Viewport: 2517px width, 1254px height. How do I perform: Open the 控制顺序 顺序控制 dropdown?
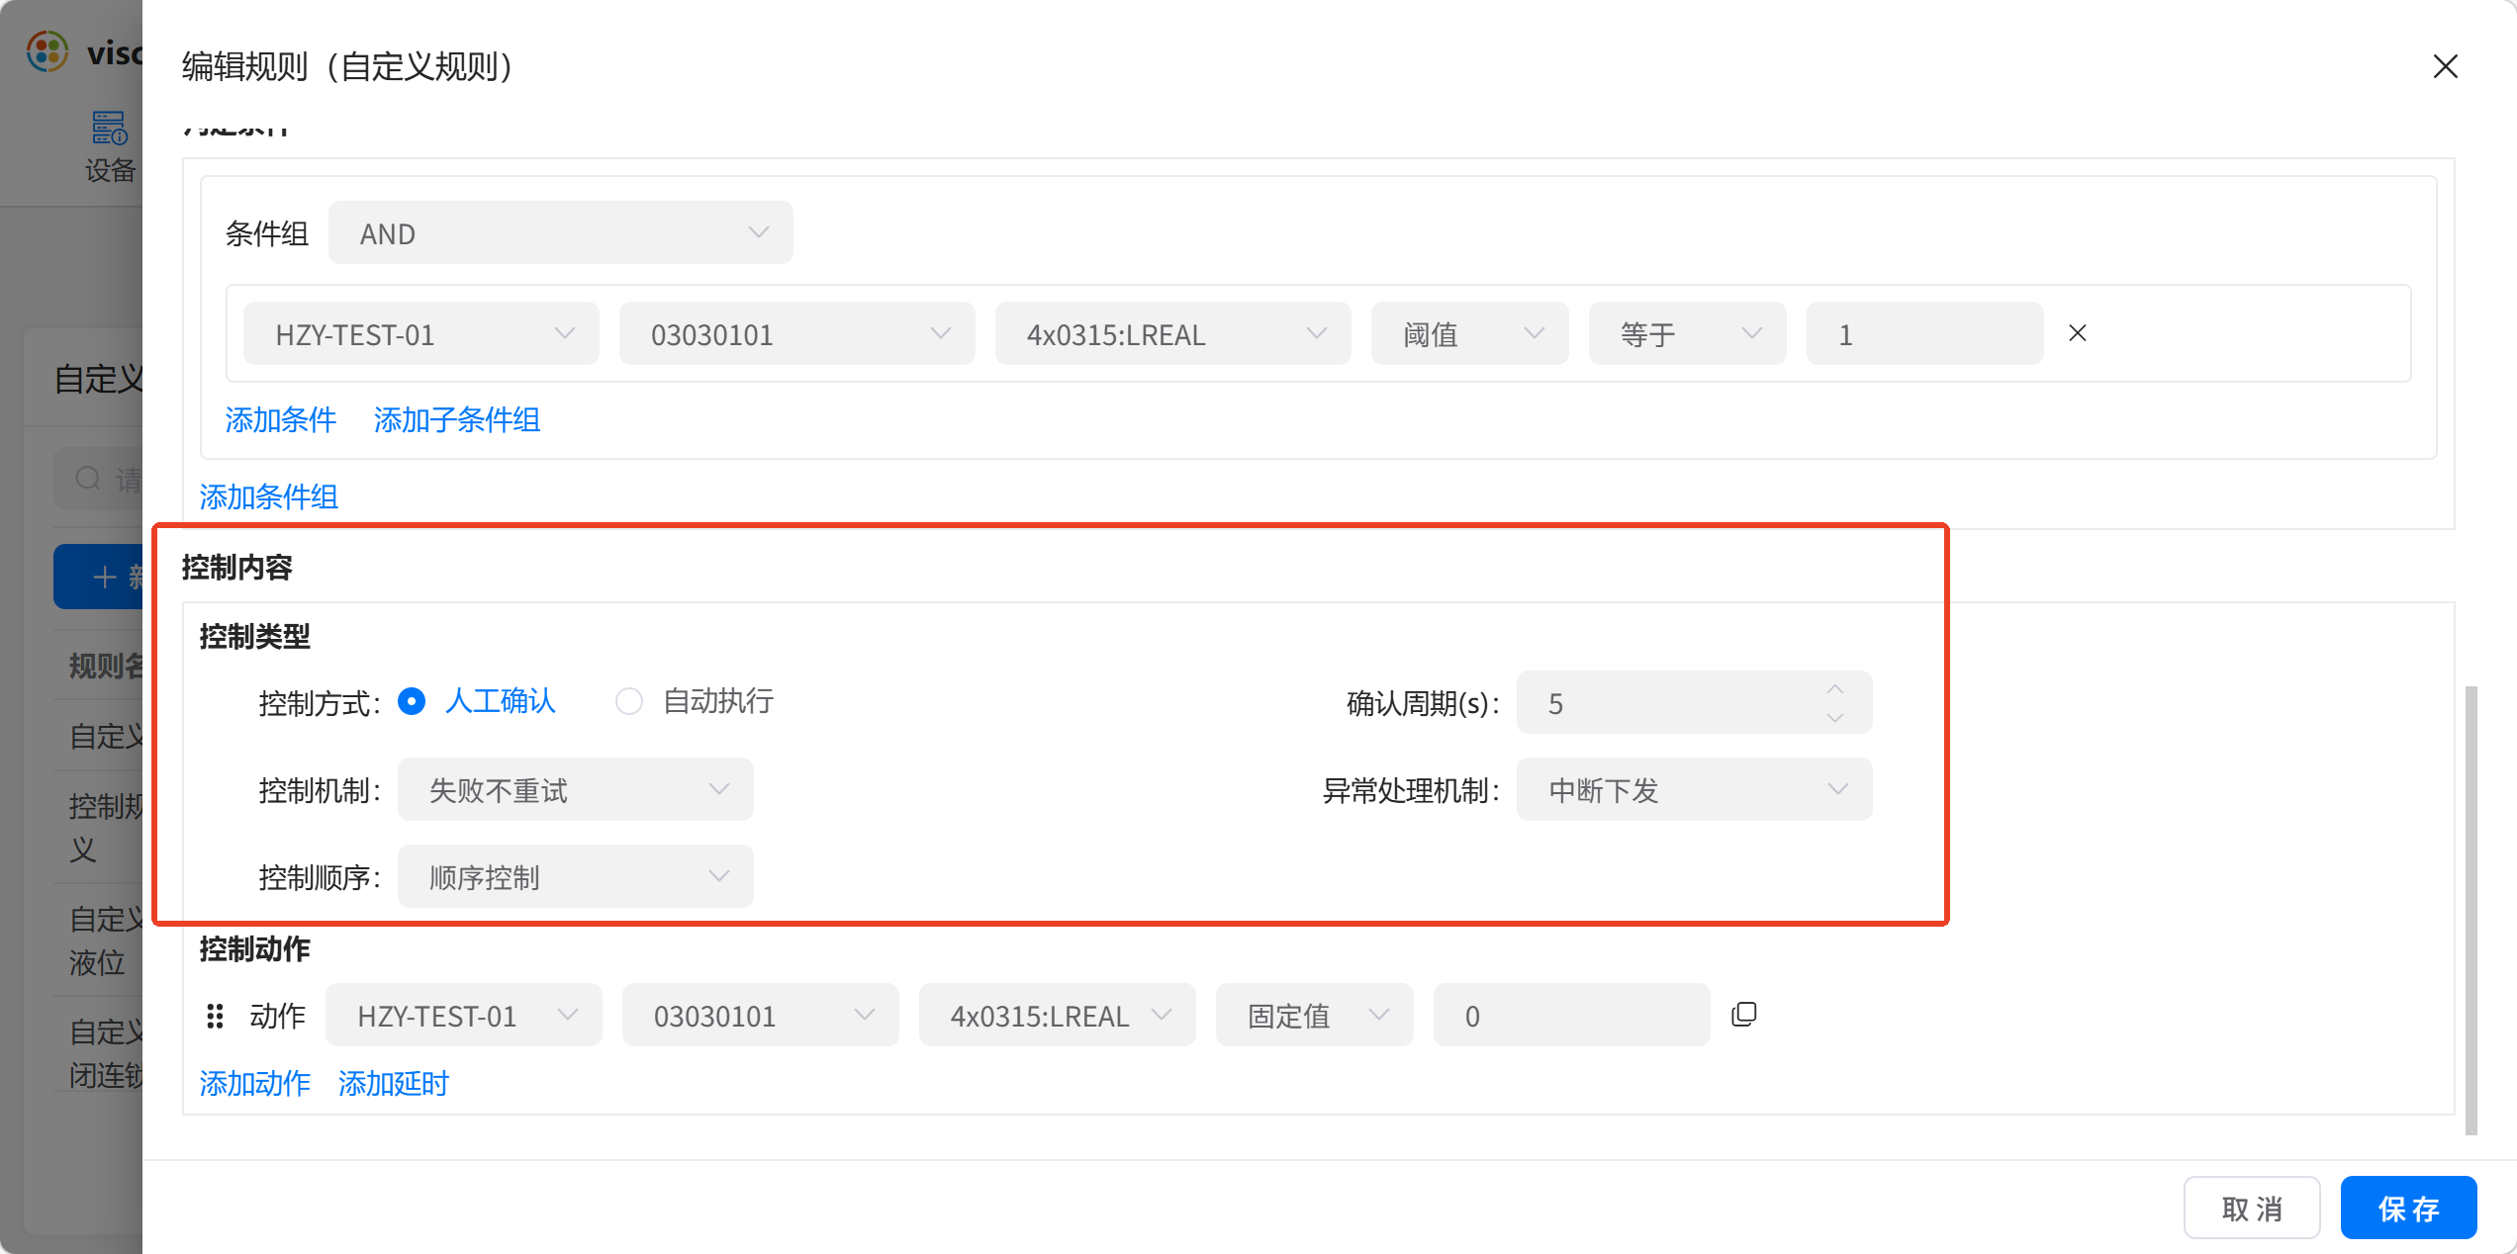pos(576,876)
